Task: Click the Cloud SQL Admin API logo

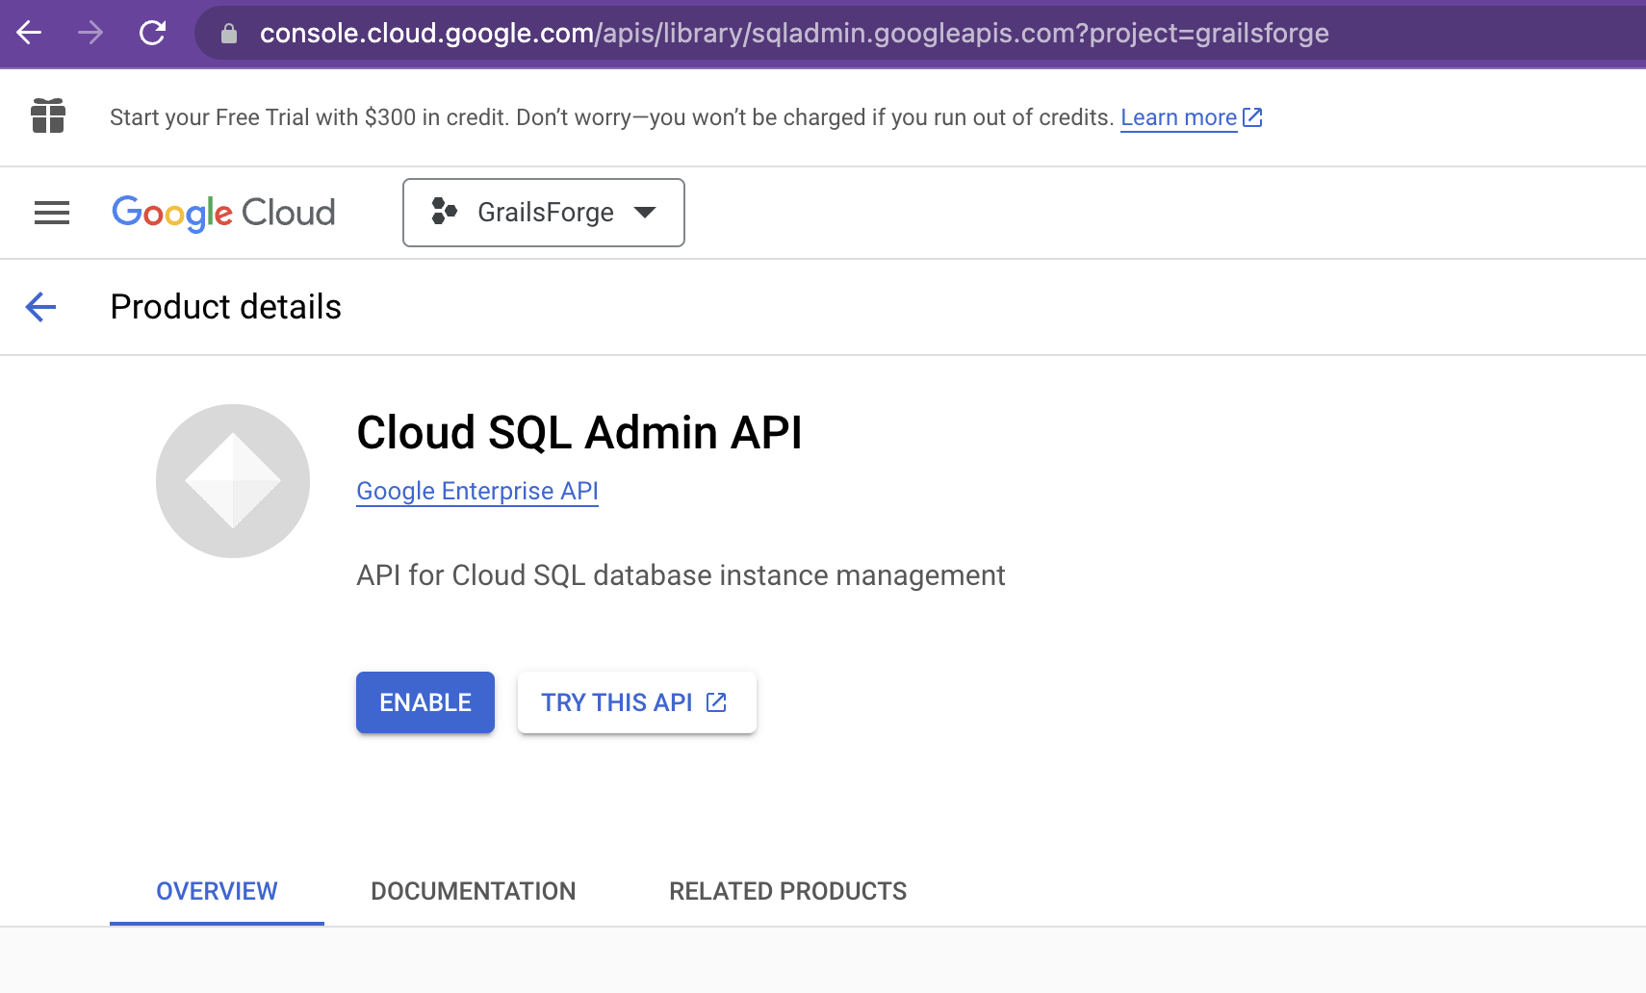Action: pyautogui.click(x=233, y=481)
